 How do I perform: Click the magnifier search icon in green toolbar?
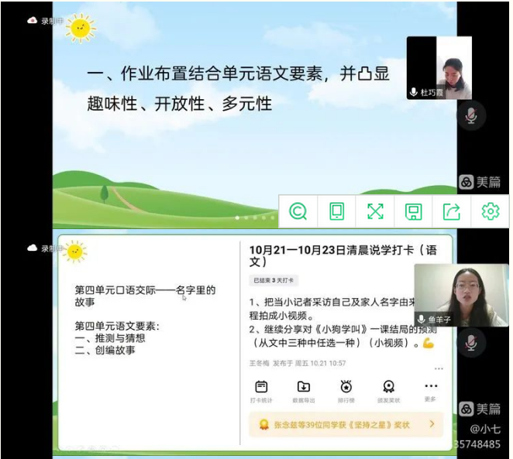tap(298, 211)
